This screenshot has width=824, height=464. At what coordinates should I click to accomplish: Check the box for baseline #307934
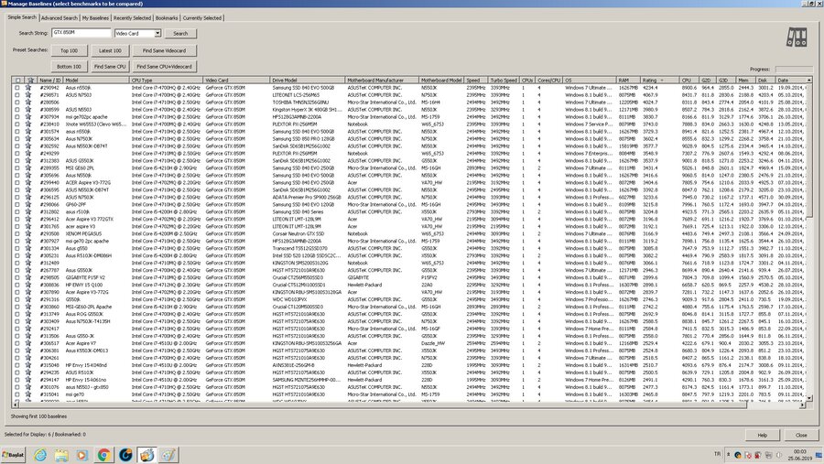17,117
